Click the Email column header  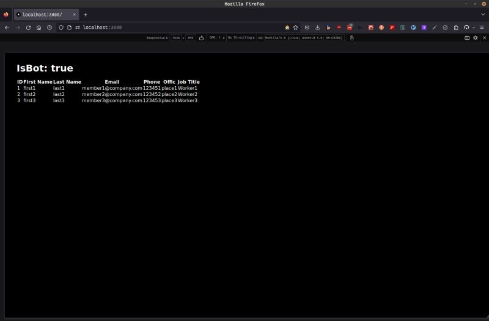tap(112, 82)
